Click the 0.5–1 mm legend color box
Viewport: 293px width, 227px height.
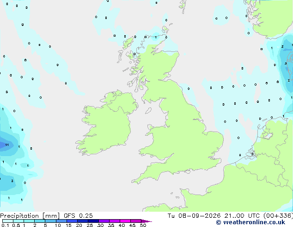click(x=18, y=221)
